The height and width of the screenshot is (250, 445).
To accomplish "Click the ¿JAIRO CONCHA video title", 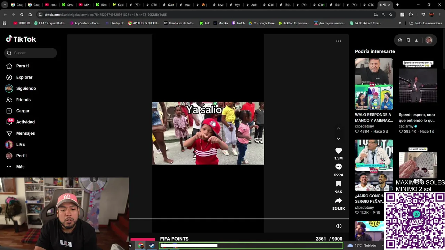I will [x=369, y=199].
